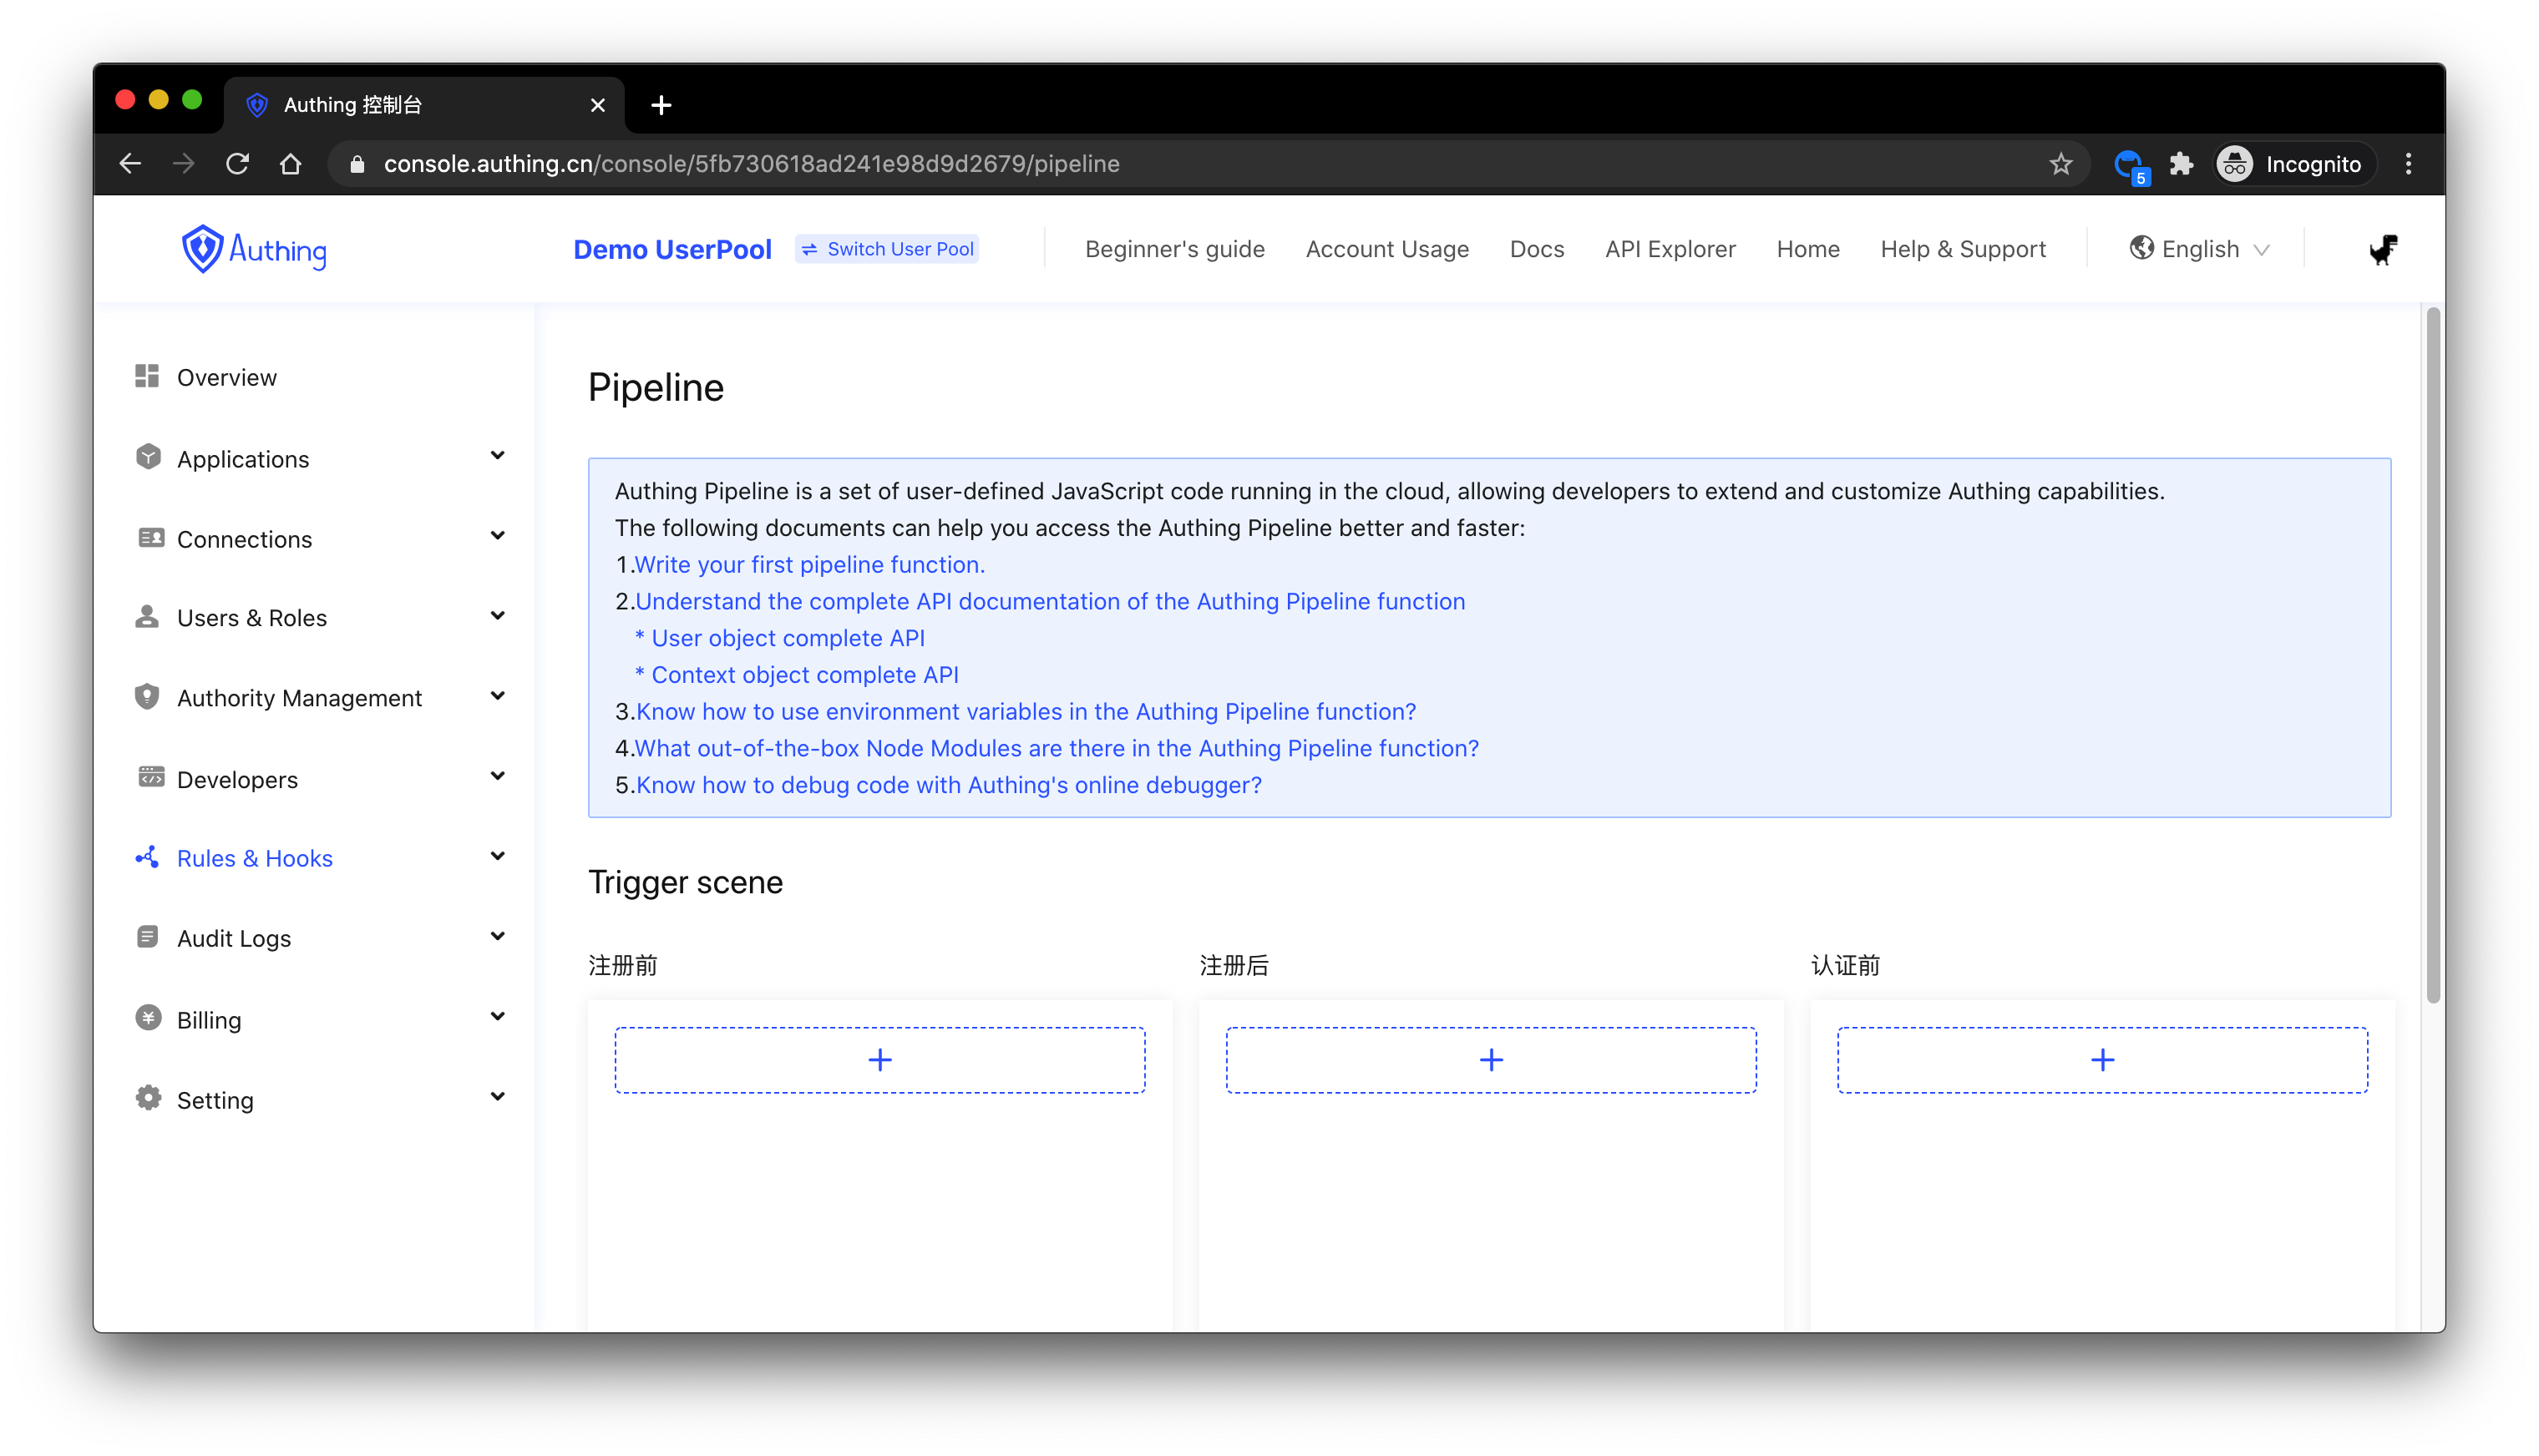Screen dimensions: 2539x1456
Task: Expand the Connections menu chevron
Action: 497,536
